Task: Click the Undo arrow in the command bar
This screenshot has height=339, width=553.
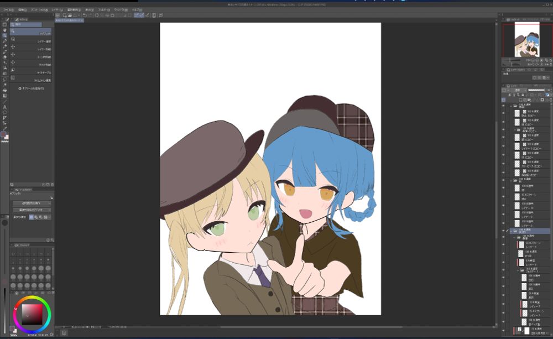Action: click(x=85, y=15)
